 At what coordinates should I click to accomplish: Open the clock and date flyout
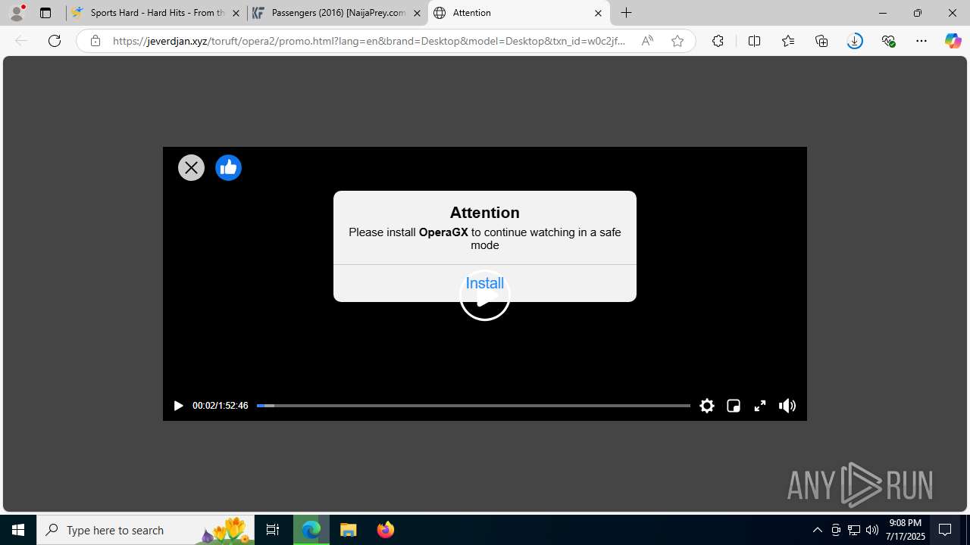coord(906,530)
